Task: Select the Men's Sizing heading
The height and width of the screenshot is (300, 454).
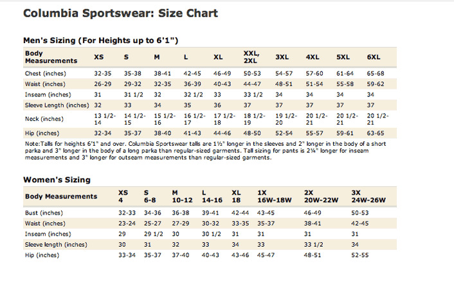Action: pos(100,40)
